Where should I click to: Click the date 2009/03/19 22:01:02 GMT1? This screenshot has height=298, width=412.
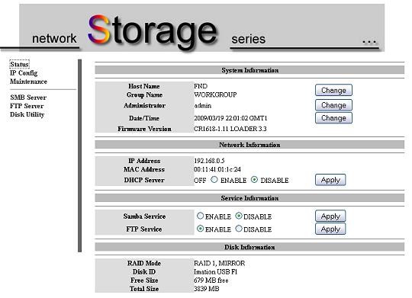[230, 118]
